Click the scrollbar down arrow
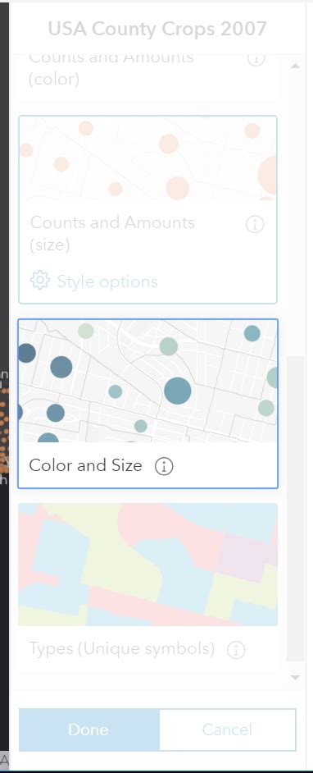313x773 pixels. coord(295,678)
